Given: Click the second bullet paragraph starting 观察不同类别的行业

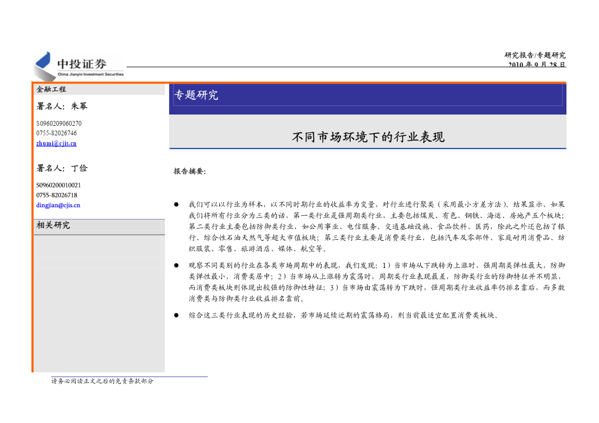Looking at the screenshot, I should click(376, 282).
